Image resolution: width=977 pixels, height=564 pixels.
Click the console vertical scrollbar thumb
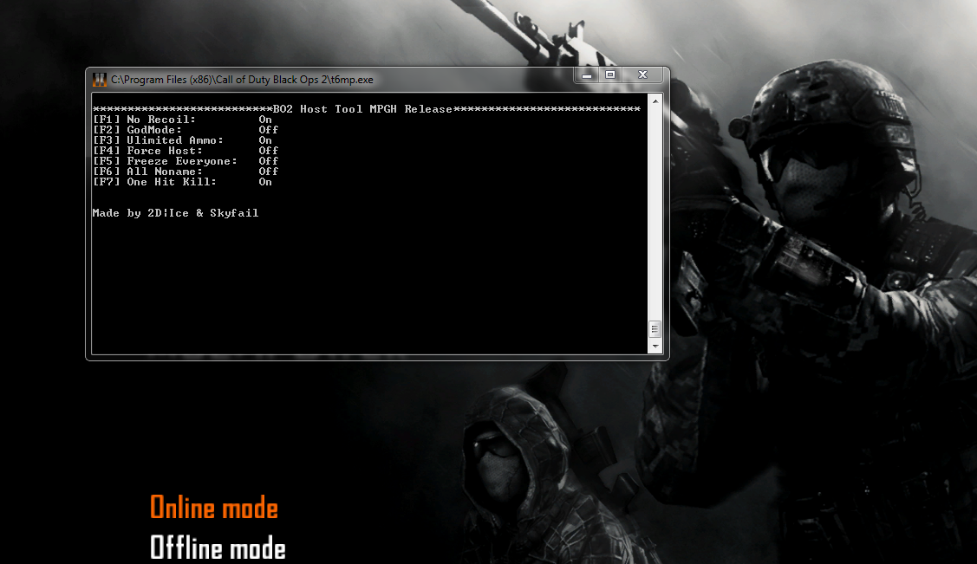[655, 329]
